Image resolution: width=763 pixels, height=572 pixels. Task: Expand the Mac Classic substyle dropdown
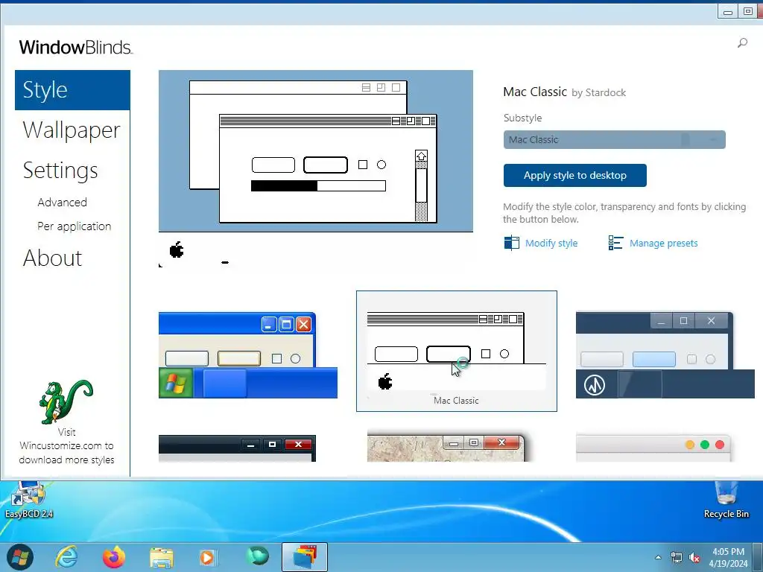tap(614, 139)
